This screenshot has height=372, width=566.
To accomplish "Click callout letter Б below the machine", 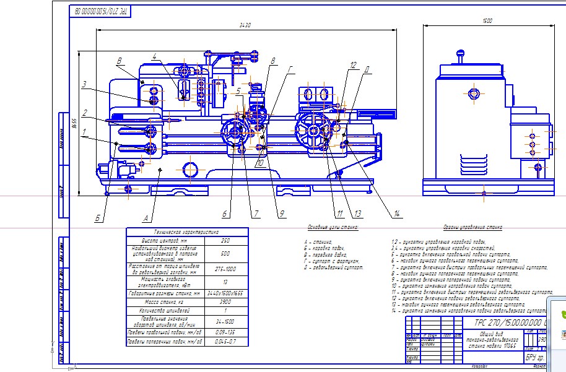I will click(x=98, y=218).
